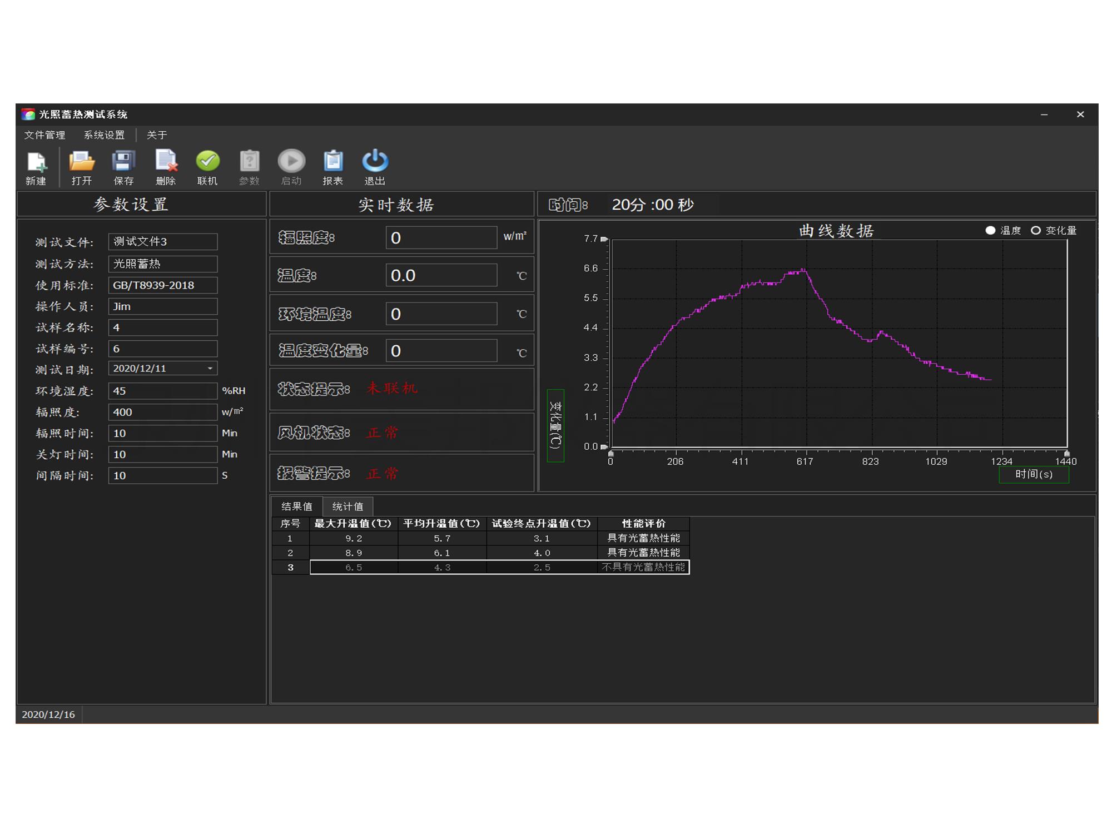Open the 系统设置 menu
The height and width of the screenshot is (834, 1112).
pos(104,135)
